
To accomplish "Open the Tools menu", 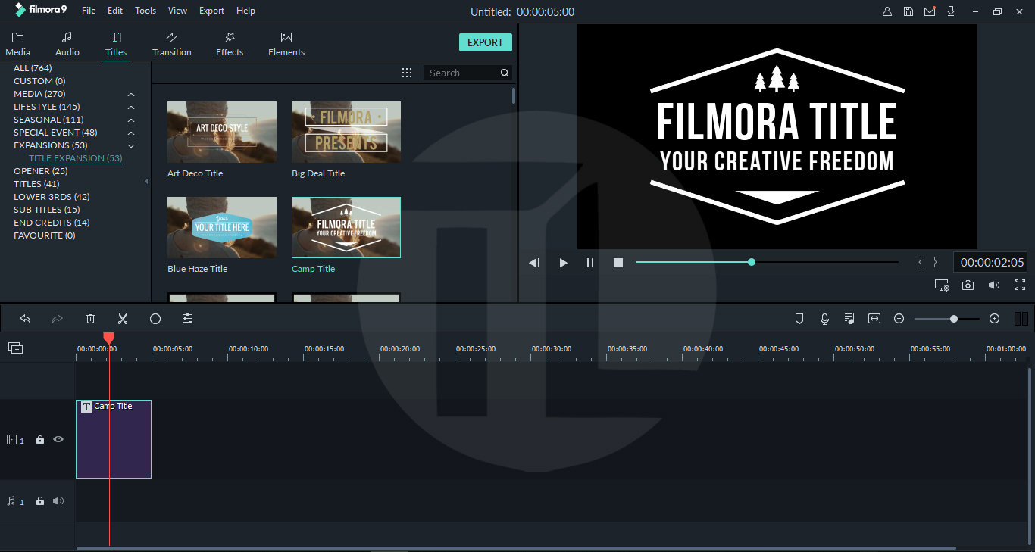I will [145, 11].
